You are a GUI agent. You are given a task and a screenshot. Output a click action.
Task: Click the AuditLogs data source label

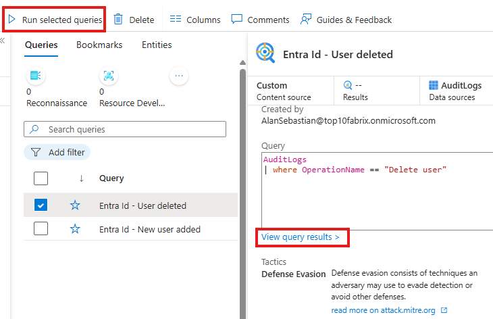point(461,85)
